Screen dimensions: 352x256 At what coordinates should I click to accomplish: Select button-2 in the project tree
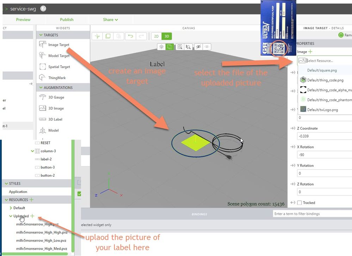48,175
